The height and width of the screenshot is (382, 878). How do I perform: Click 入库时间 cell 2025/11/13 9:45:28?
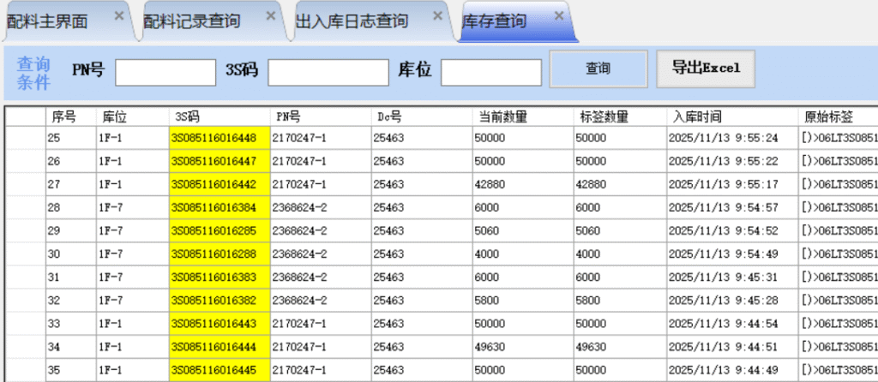click(734, 301)
